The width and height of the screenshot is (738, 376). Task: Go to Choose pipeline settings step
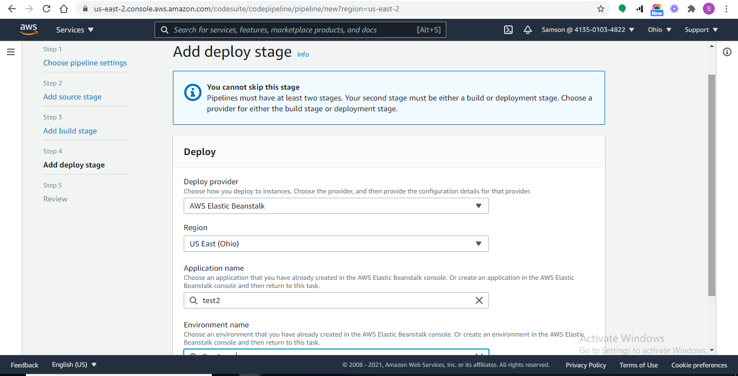tap(85, 63)
